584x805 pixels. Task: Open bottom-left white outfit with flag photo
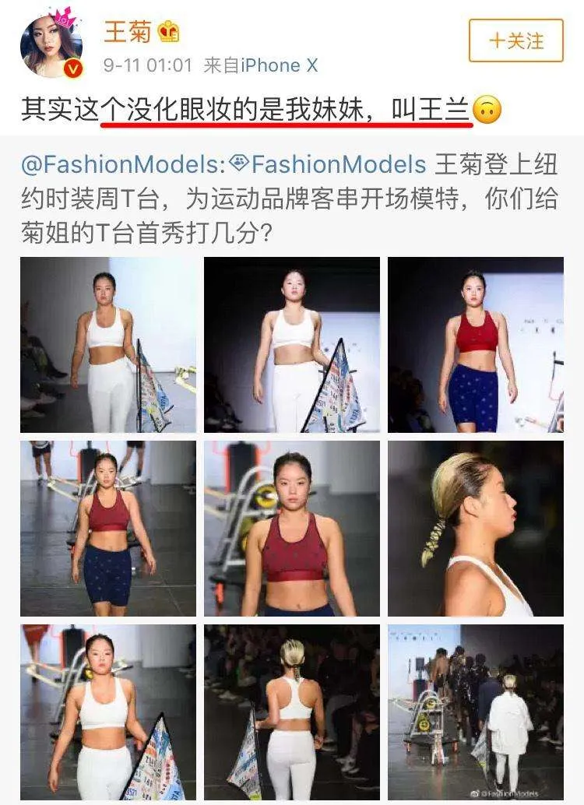pos(108,712)
